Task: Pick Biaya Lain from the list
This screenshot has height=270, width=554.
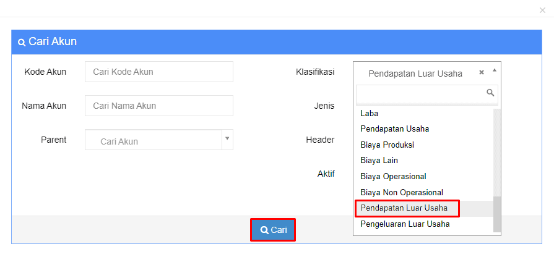Action: click(379, 161)
